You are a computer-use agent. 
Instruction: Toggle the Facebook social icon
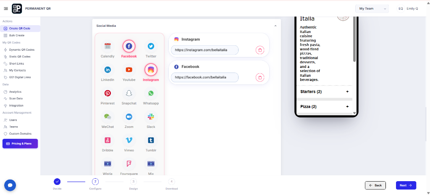click(129, 46)
